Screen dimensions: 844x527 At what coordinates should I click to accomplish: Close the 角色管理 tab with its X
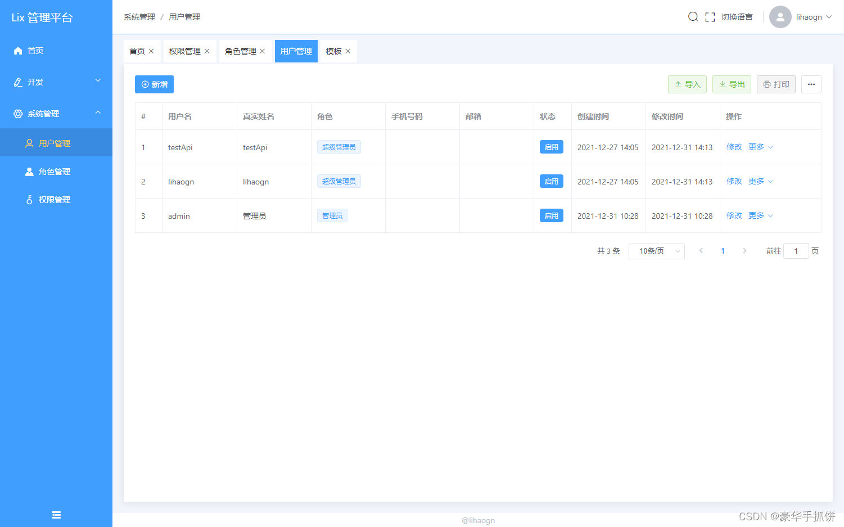(263, 51)
